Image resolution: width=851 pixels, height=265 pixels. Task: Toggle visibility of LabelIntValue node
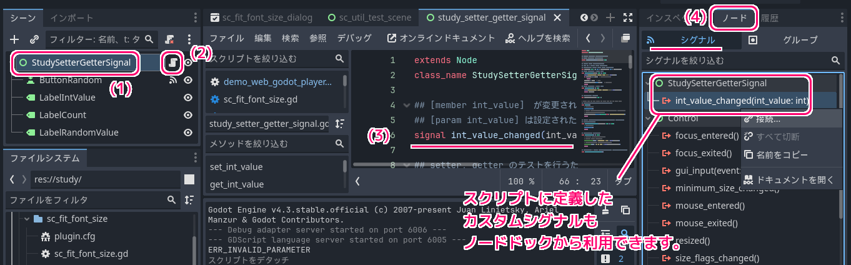click(x=187, y=97)
